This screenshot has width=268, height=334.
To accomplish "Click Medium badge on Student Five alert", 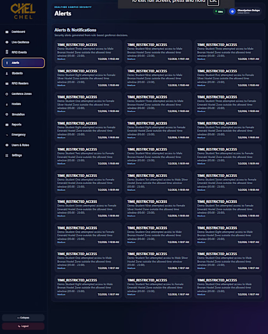I will [x=202, y=85].
